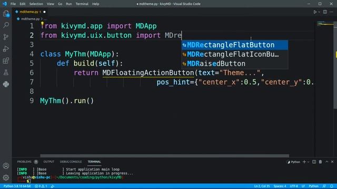Choose MDRectangleFlatButton suggestion
Viewport: 337px width, 189px height.
point(235,45)
